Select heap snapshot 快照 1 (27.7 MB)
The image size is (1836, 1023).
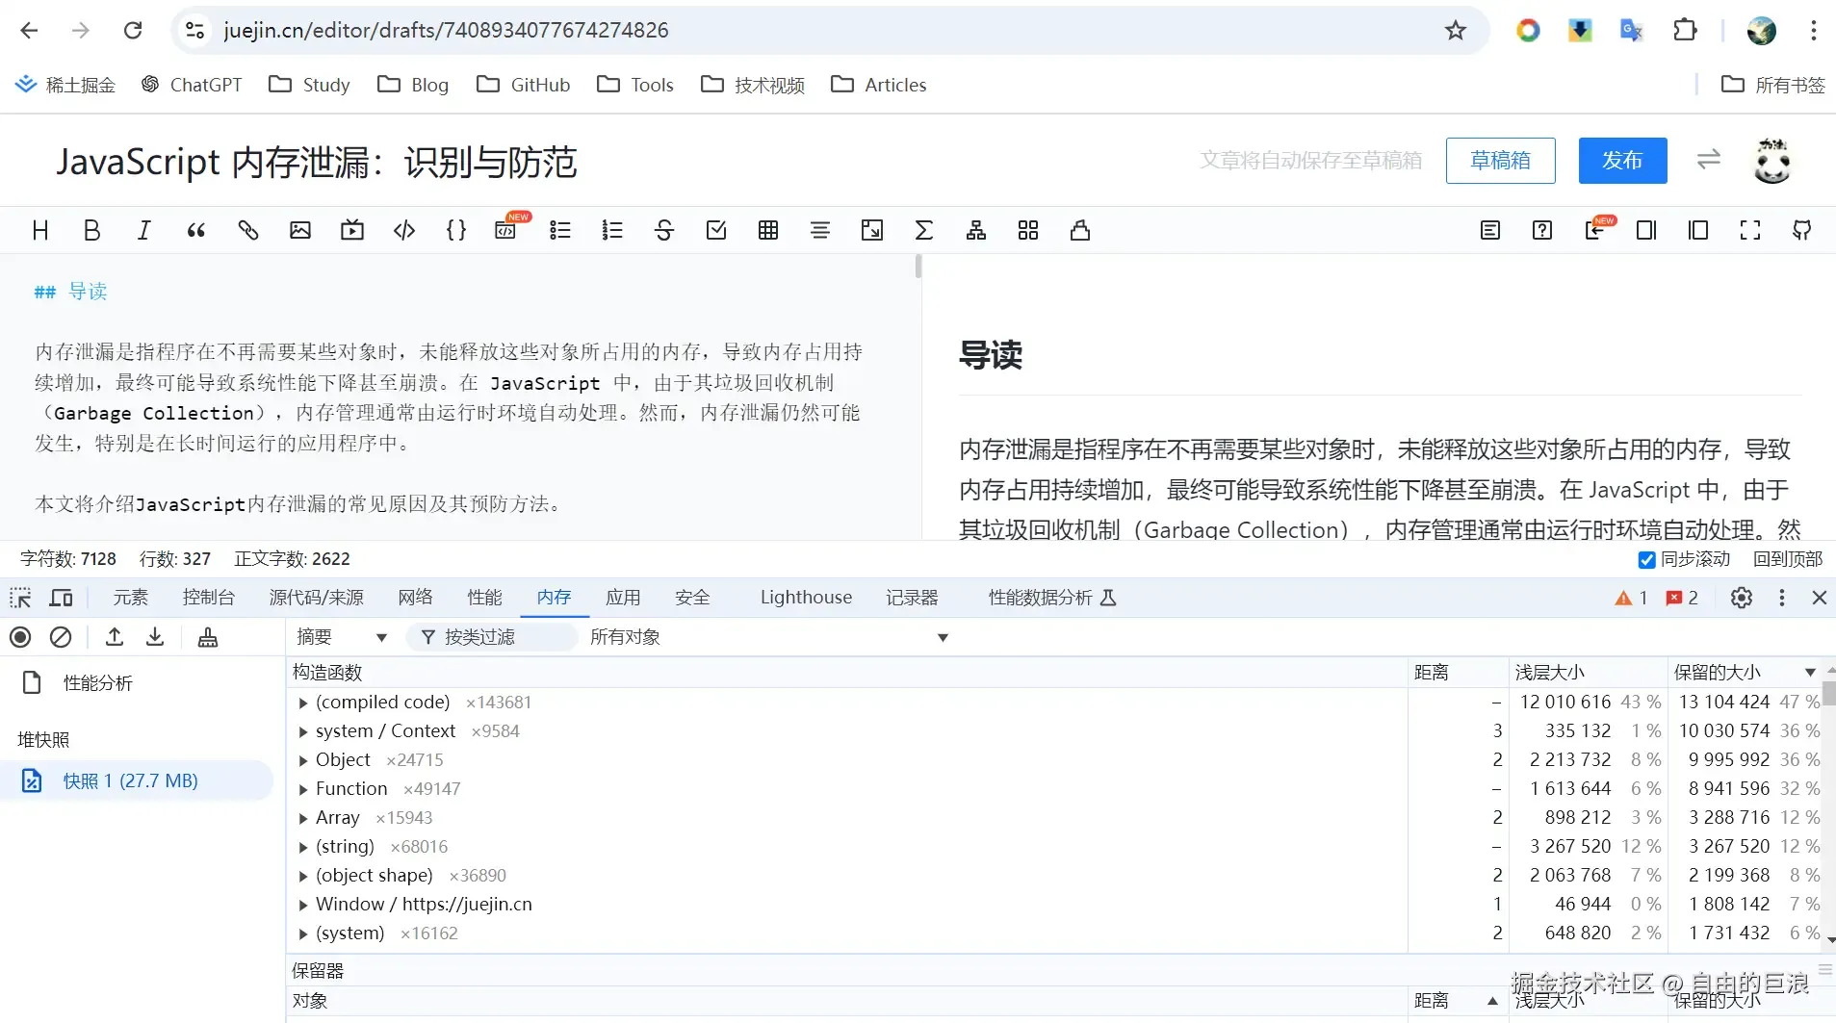[137, 780]
